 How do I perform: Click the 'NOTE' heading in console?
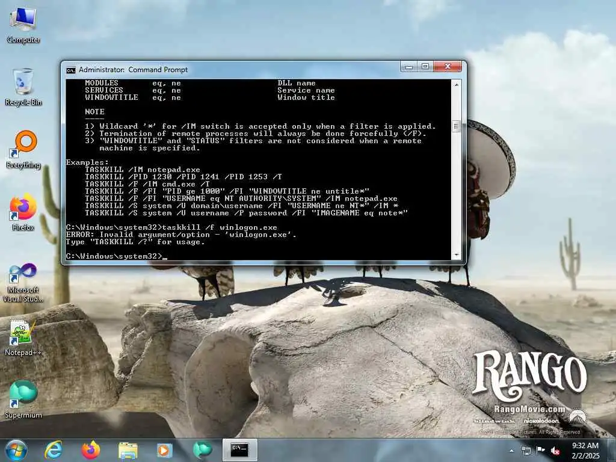94,111
